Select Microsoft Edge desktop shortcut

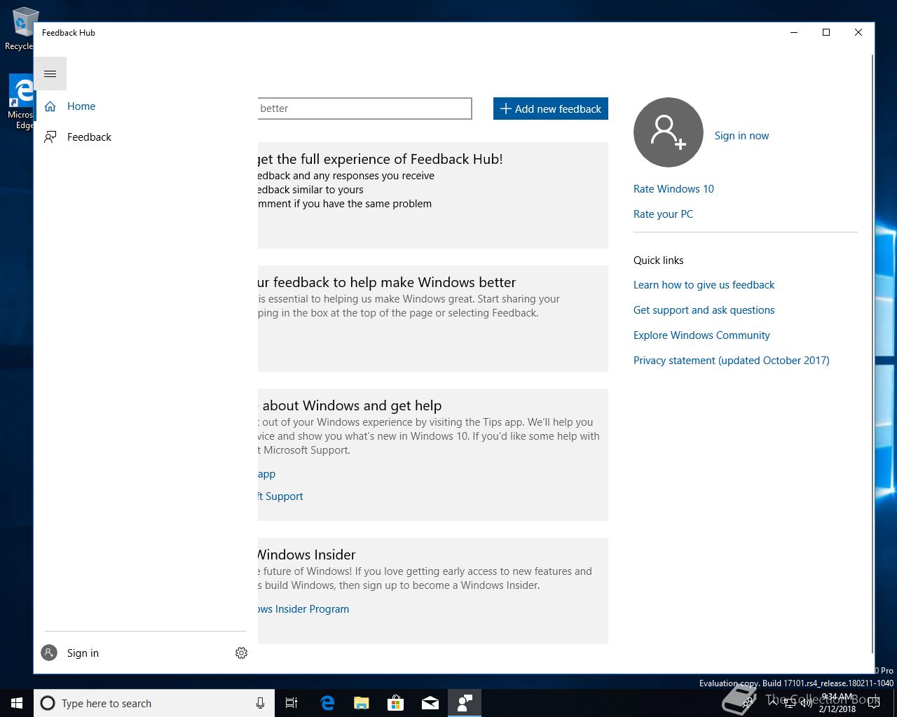20,102
